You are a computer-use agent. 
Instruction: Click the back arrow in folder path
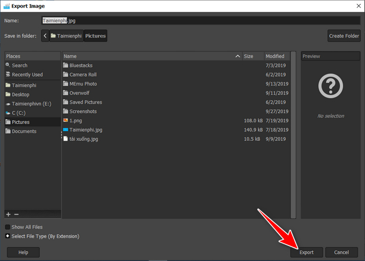(45, 36)
